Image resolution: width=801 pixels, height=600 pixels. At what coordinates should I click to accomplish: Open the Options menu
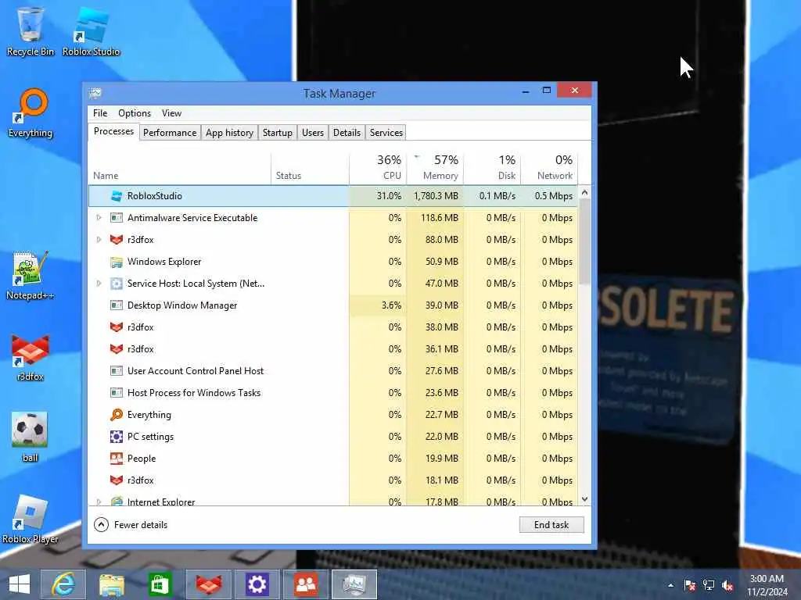(x=135, y=113)
